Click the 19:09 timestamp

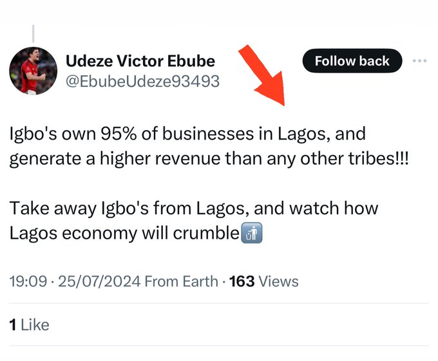[26, 281]
